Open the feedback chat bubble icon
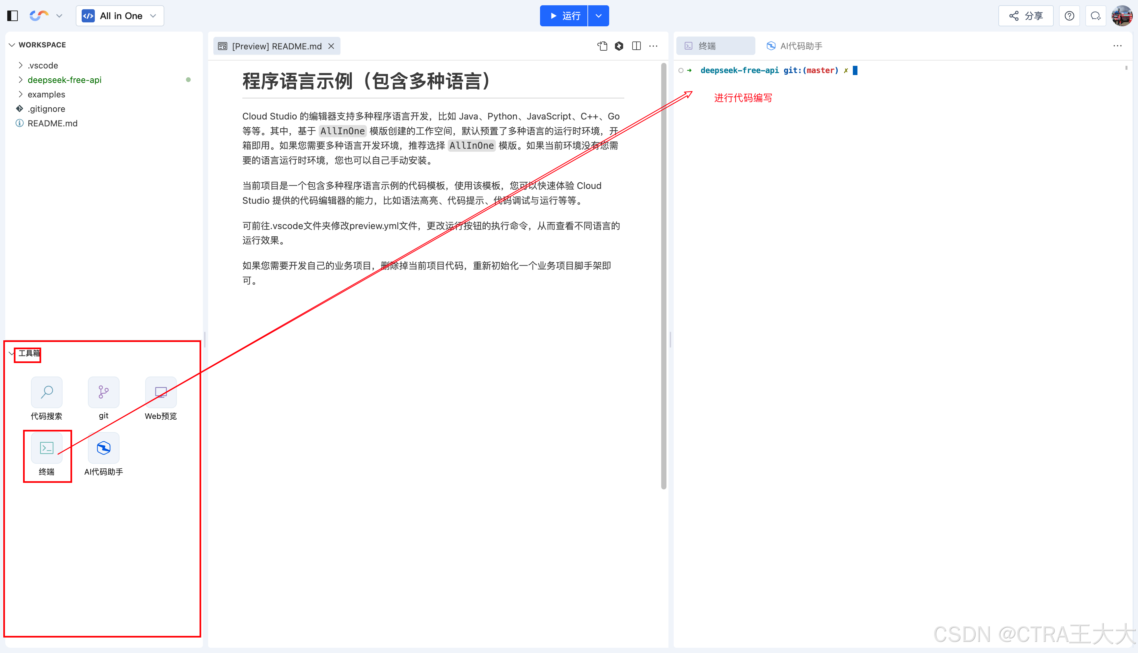The height and width of the screenshot is (653, 1138). [x=1096, y=16]
